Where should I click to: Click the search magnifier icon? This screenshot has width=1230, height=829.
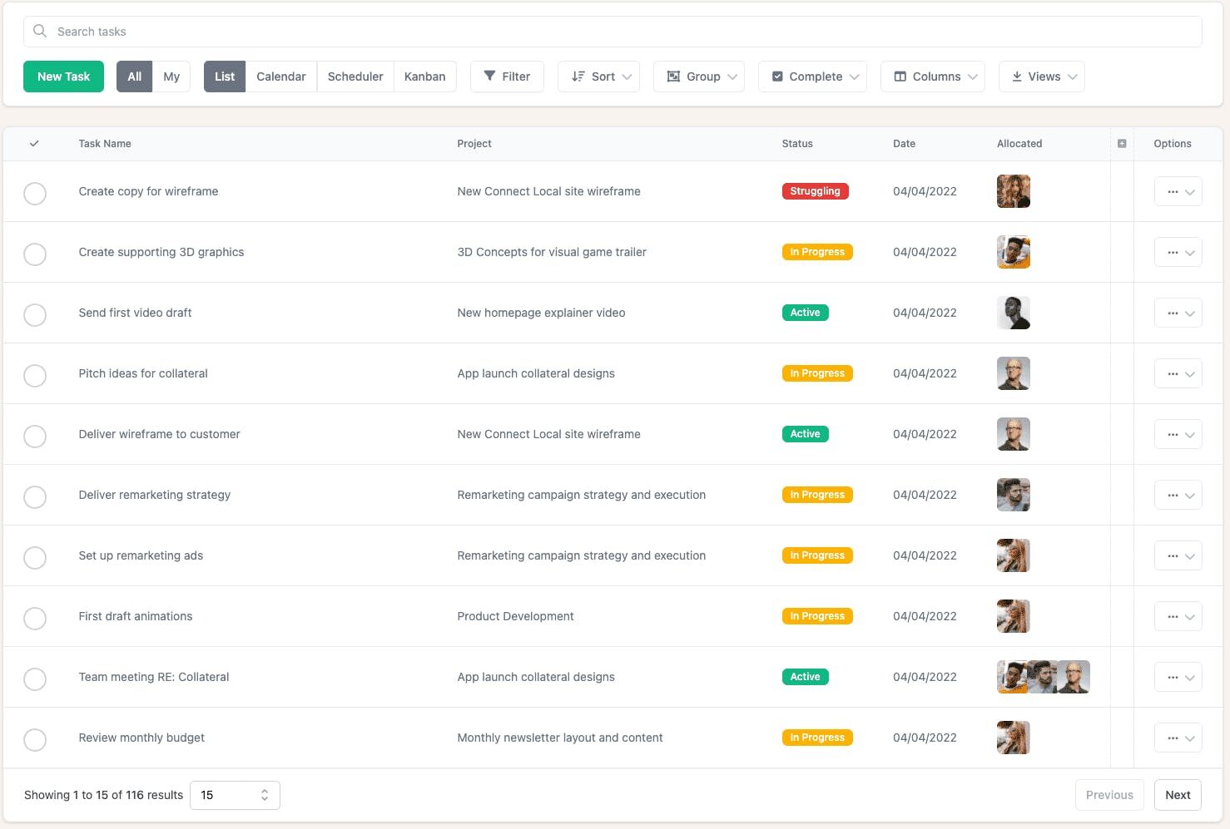click(39, 32)
